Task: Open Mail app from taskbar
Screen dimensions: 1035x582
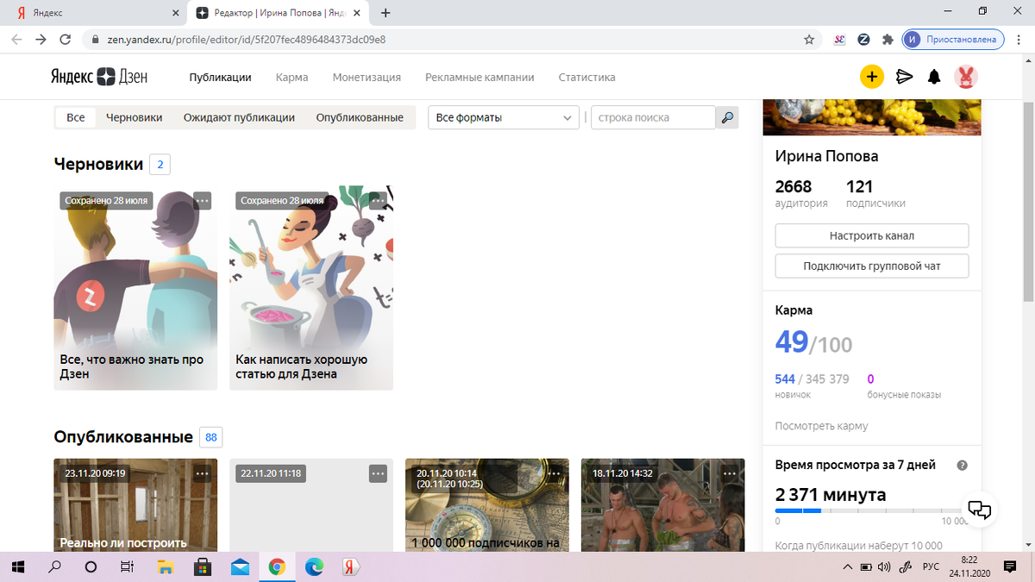Action: (x=240, y=567)
